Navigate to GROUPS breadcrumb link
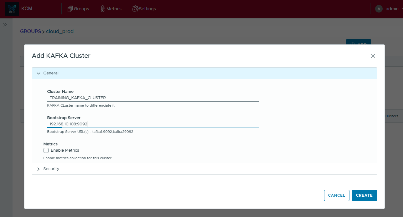 (x=30, y=31)
